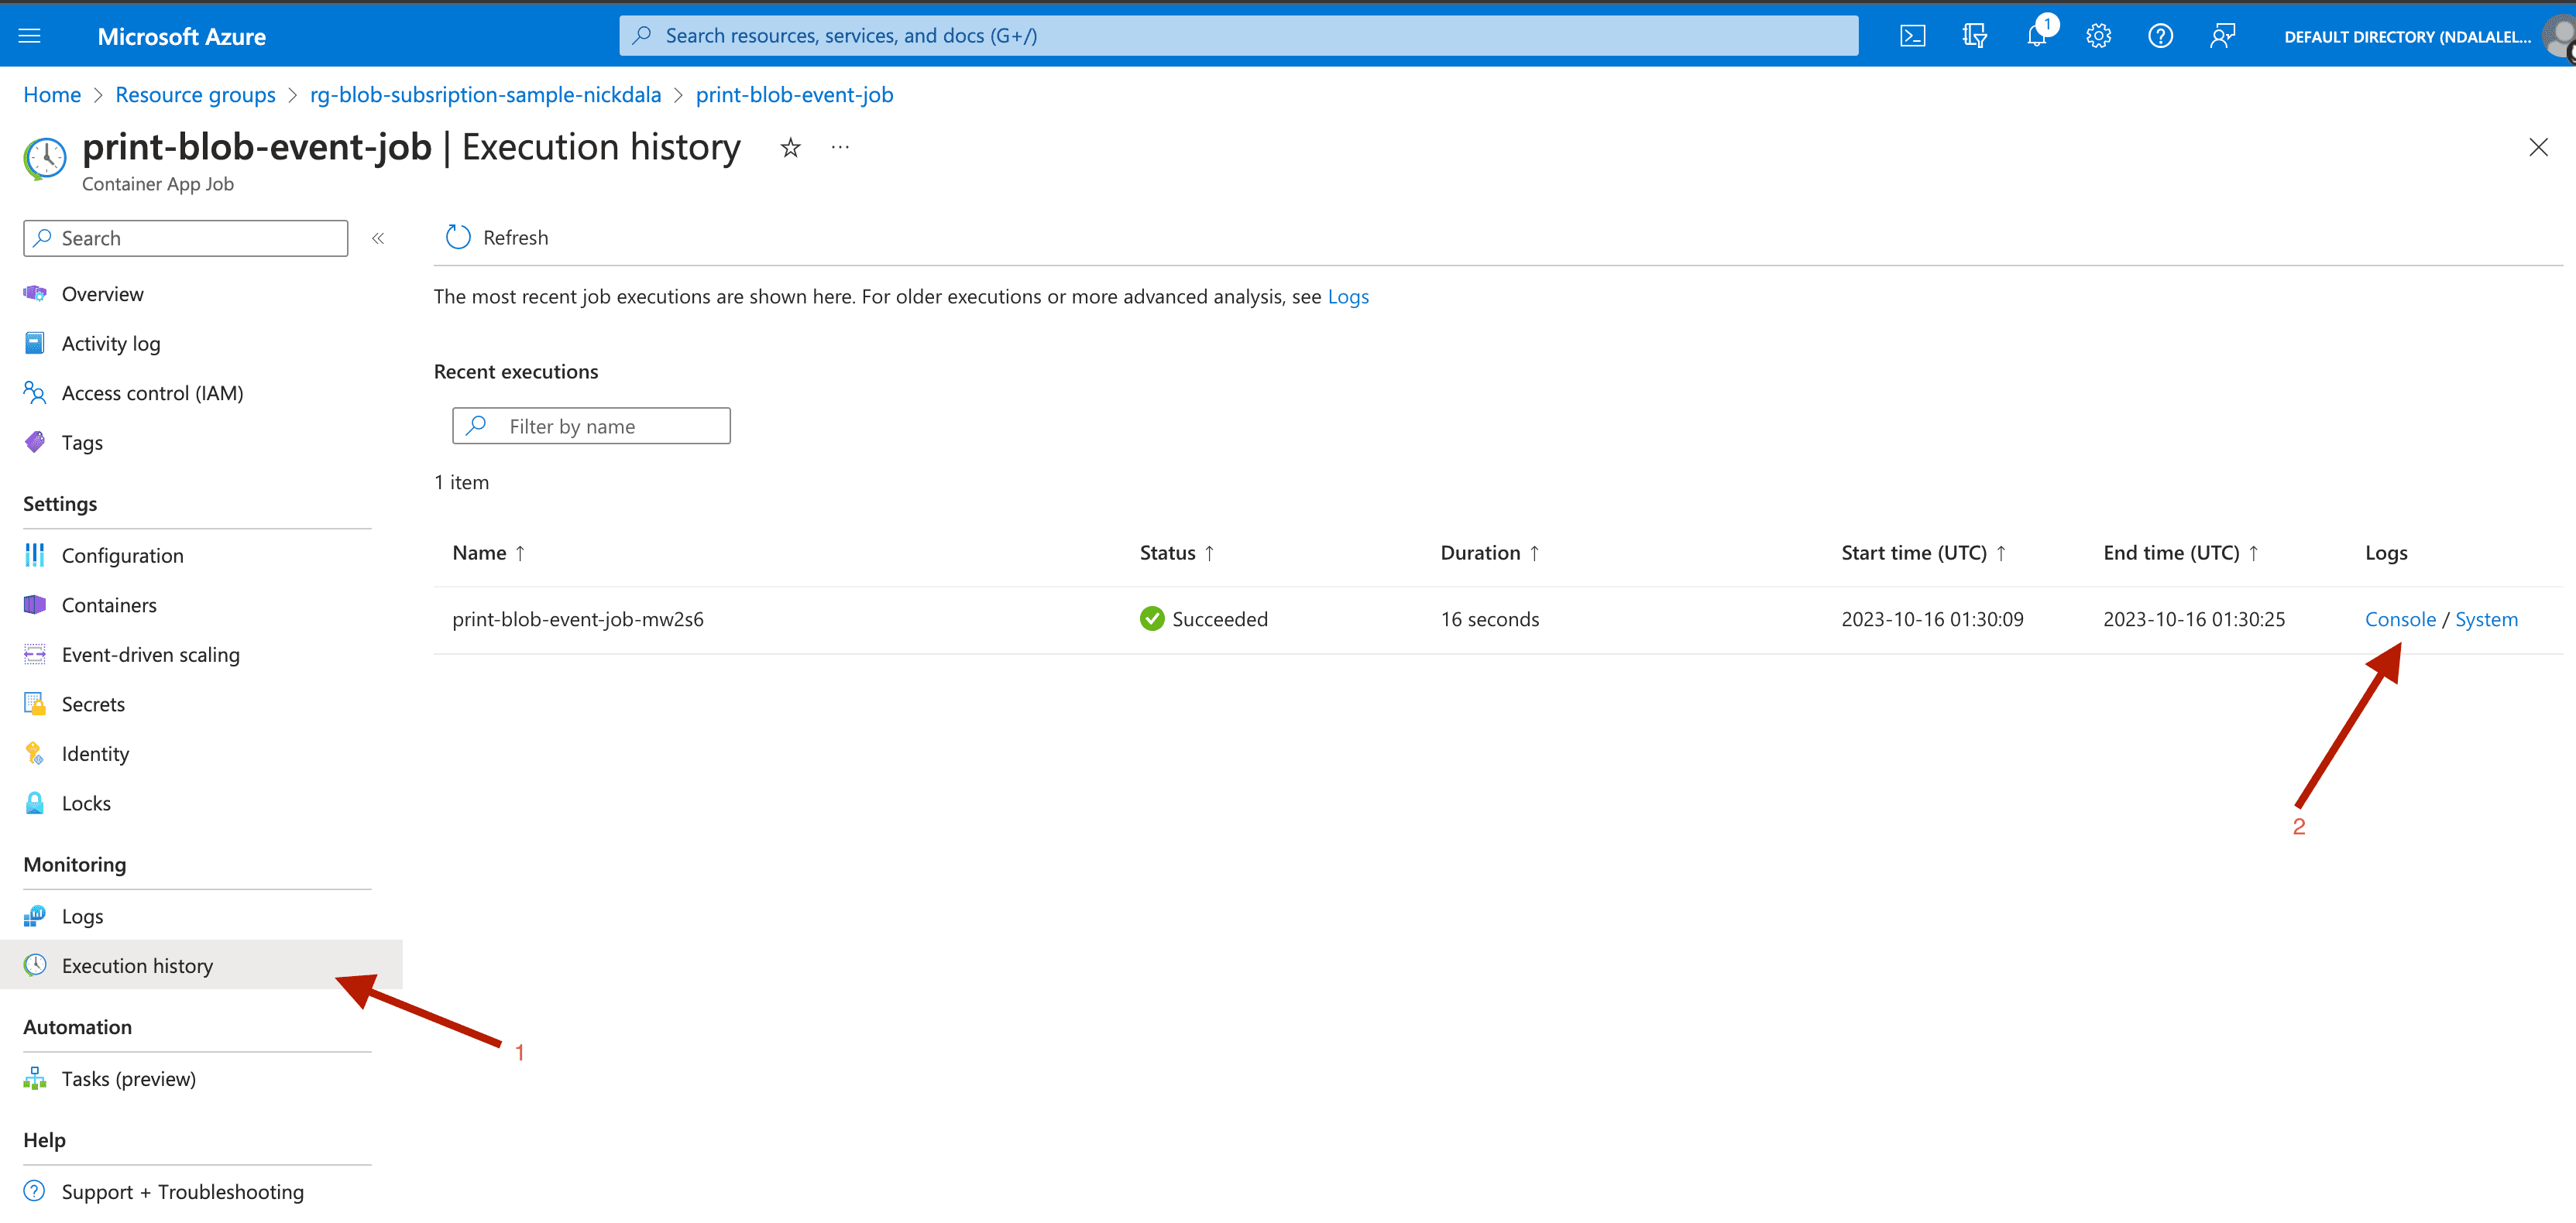2576x1223 pixels.
Task: Collapse the left navigation menu
Action: 378,238
